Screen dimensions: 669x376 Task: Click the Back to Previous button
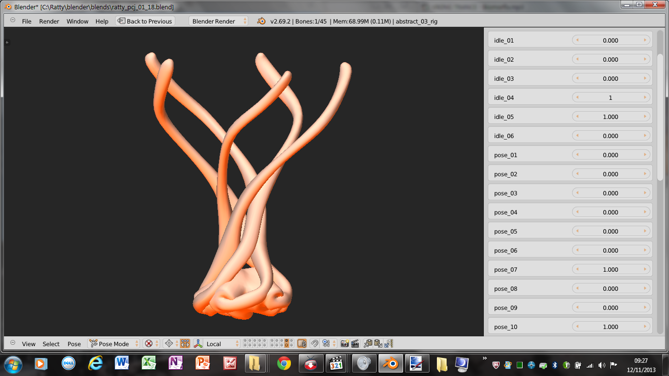(144, 21)
